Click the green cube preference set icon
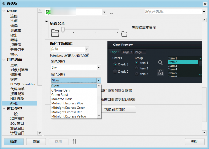The width and height of the screenshot is (209, 149). [48, 12]
